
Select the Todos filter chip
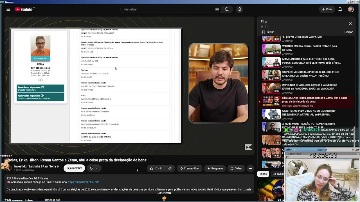tap(263, 174)
